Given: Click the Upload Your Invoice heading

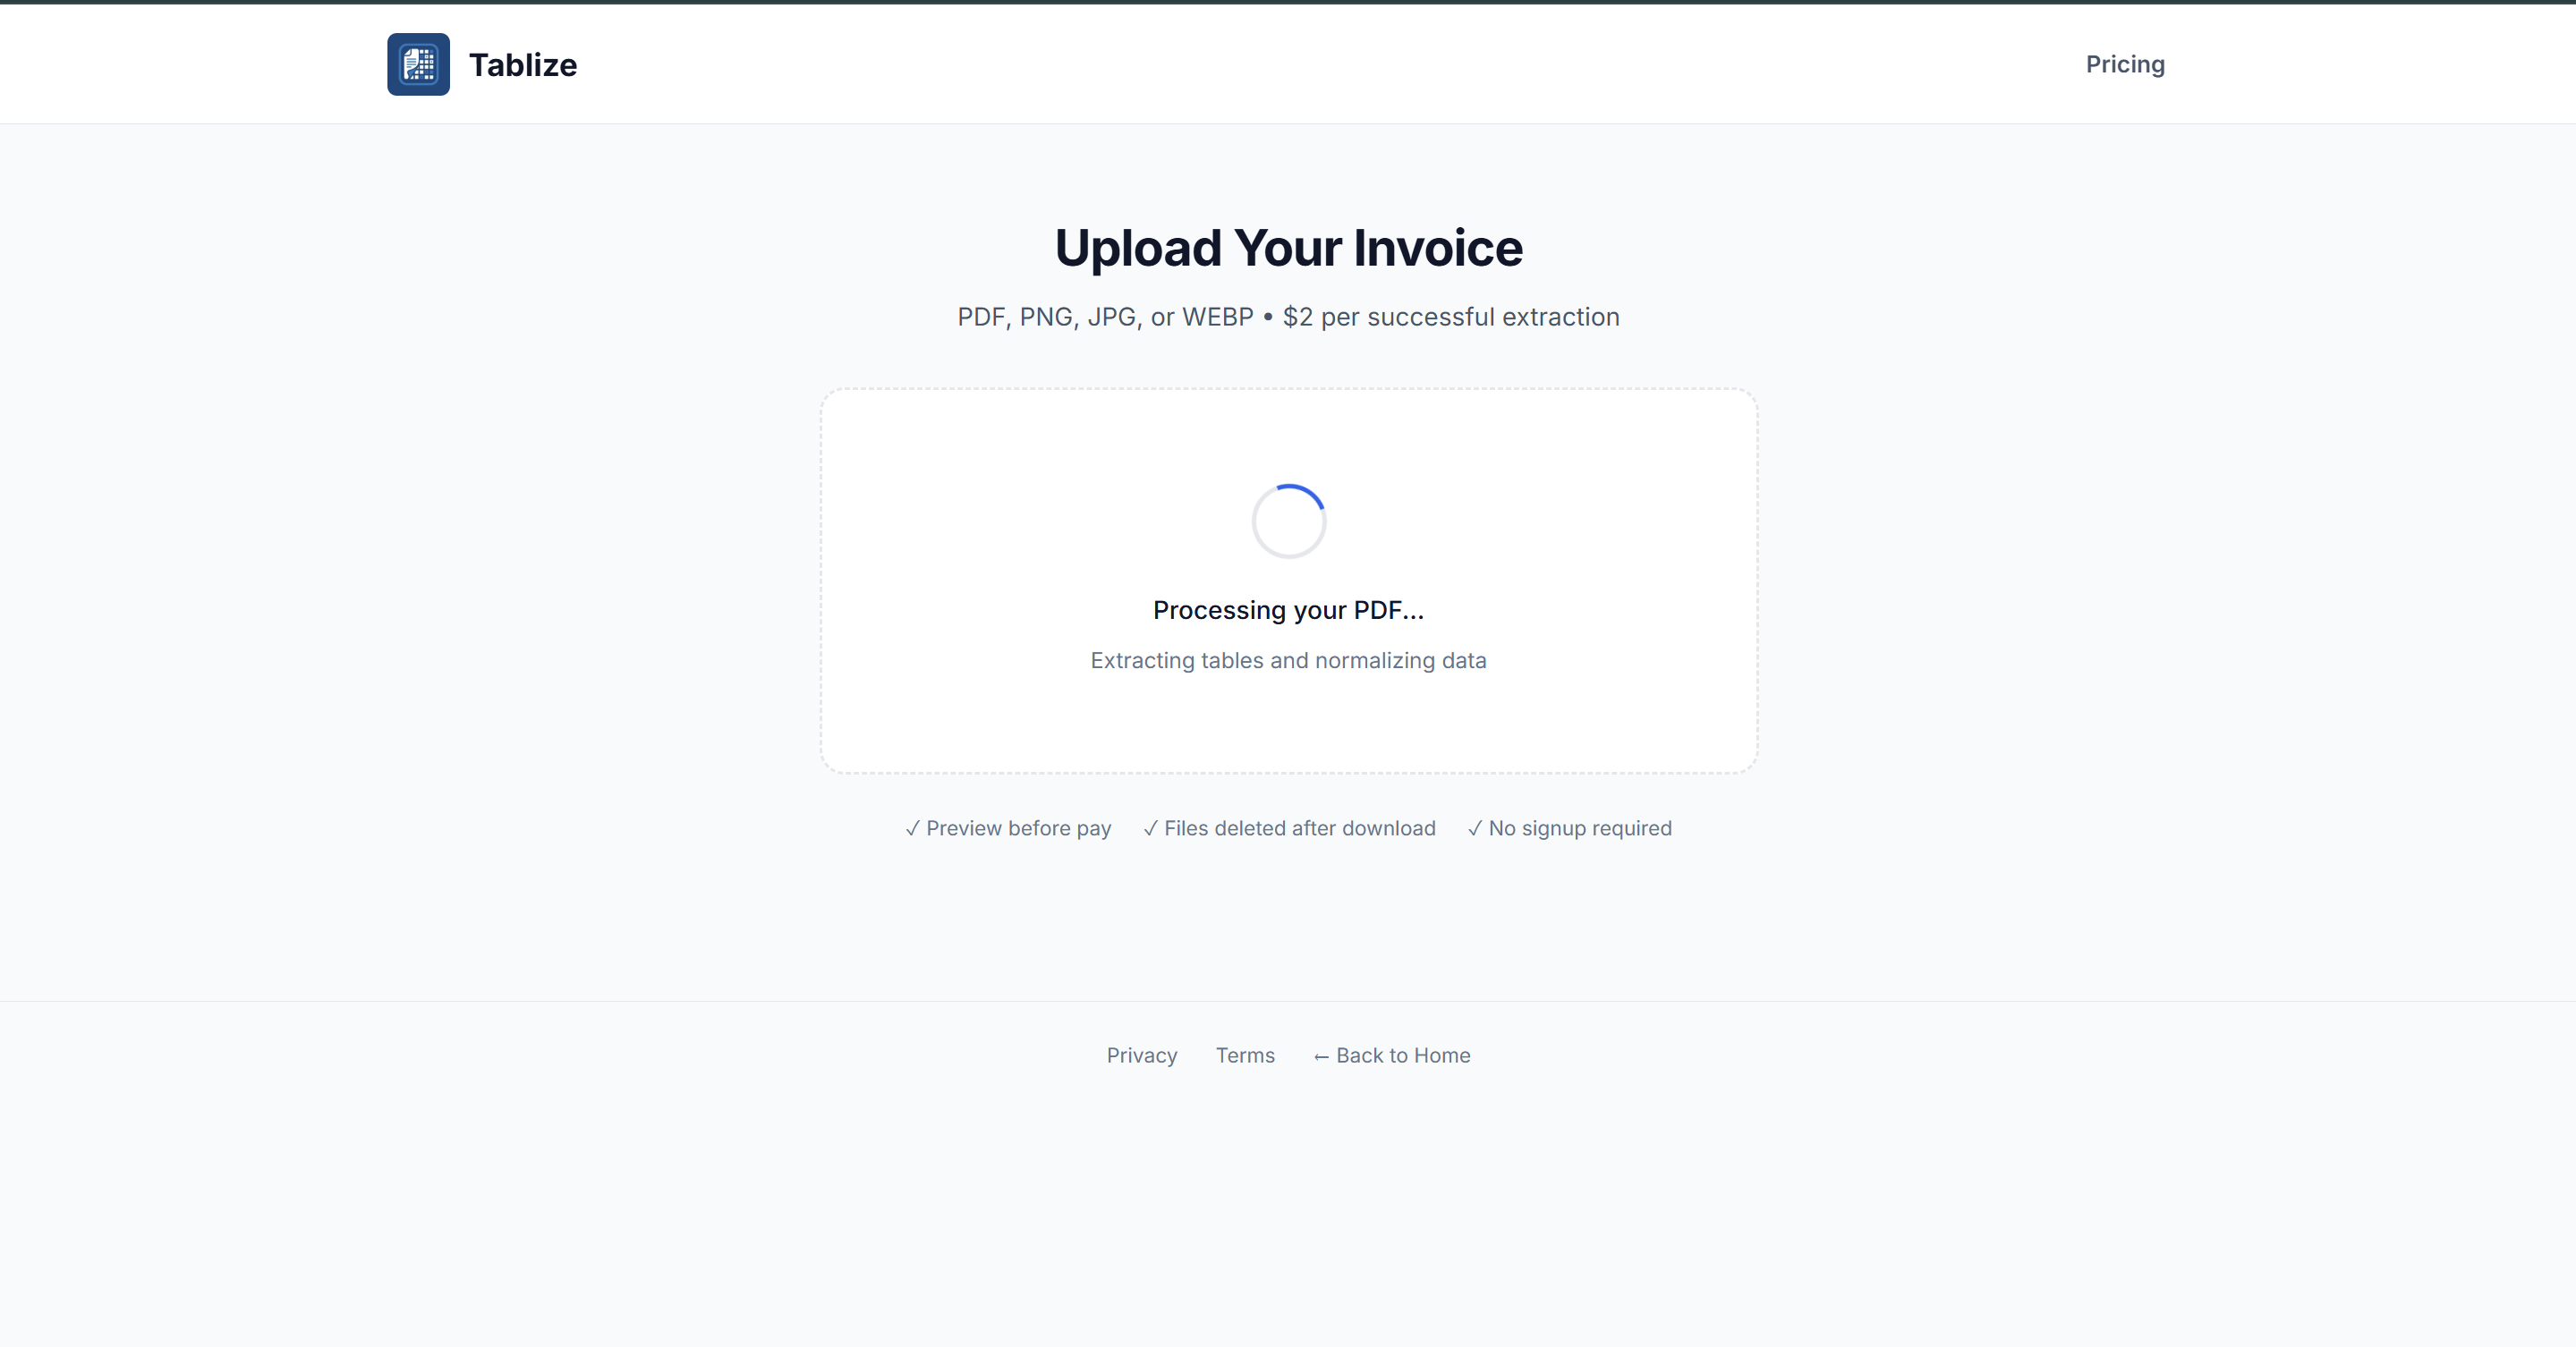Looking at the screenshot, I should [1288, 248].
